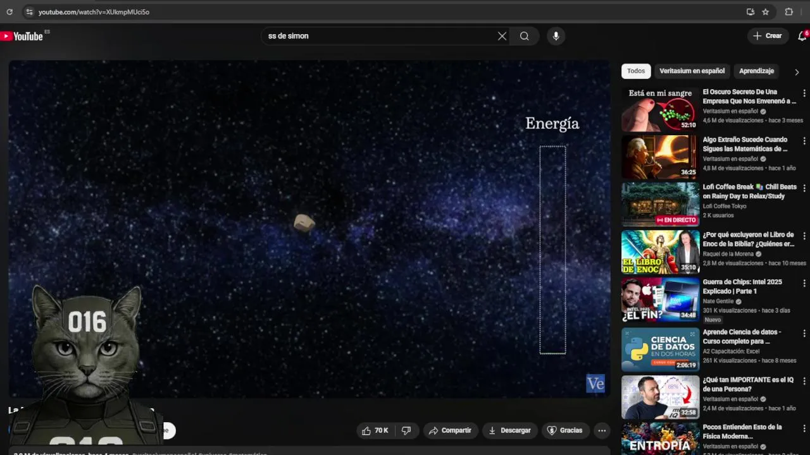
Task: Open options for Aprende Ciencia de datos video
Action: (804, 333)
